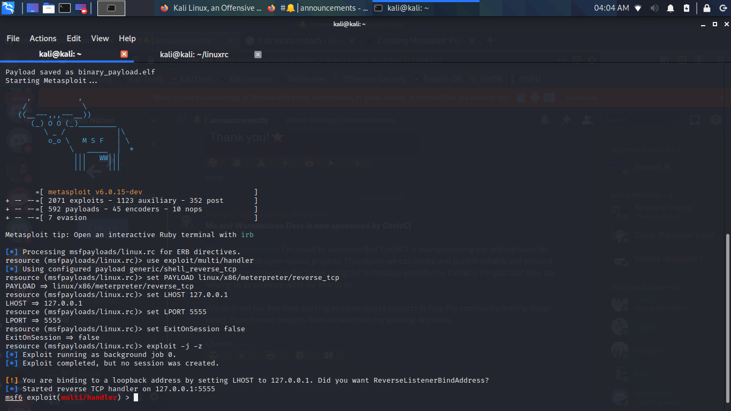Switch to Kali Linux Firefox taskbar window
This screenshot has width=731, height=411.
click(211, 8)
